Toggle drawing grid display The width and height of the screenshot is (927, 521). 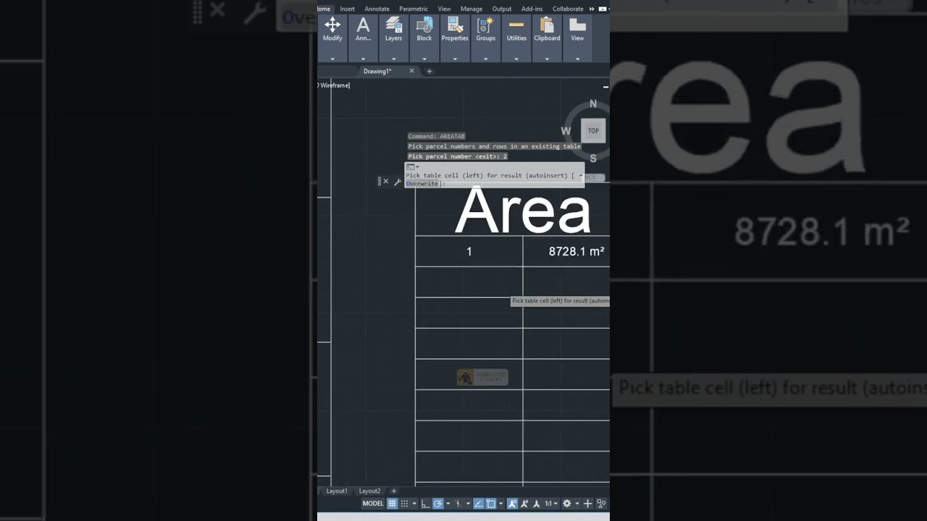(x=392, y=504)
